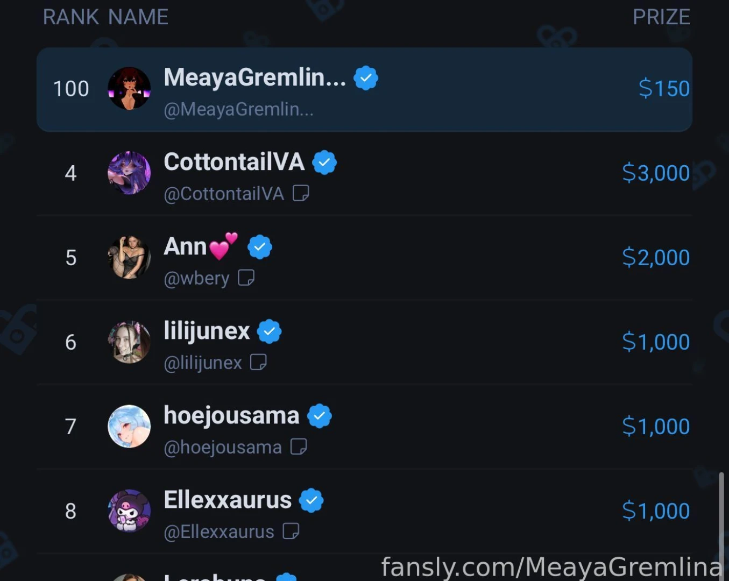The width and height of the screenshot is (729, 581).
Task: Click the note icon beside @CottontailVA
Action: pos(301,193)
